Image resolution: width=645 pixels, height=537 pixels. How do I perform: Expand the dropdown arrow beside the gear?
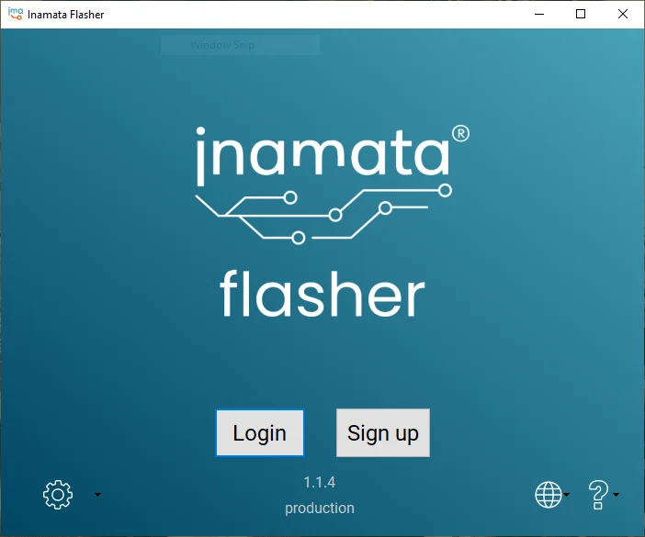(98, 495)
